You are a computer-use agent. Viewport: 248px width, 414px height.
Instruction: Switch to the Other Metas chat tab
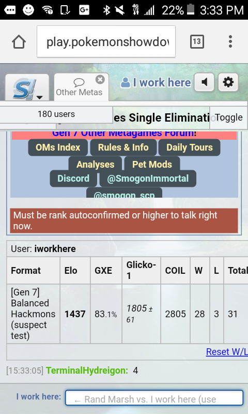(x=79, y=87)
